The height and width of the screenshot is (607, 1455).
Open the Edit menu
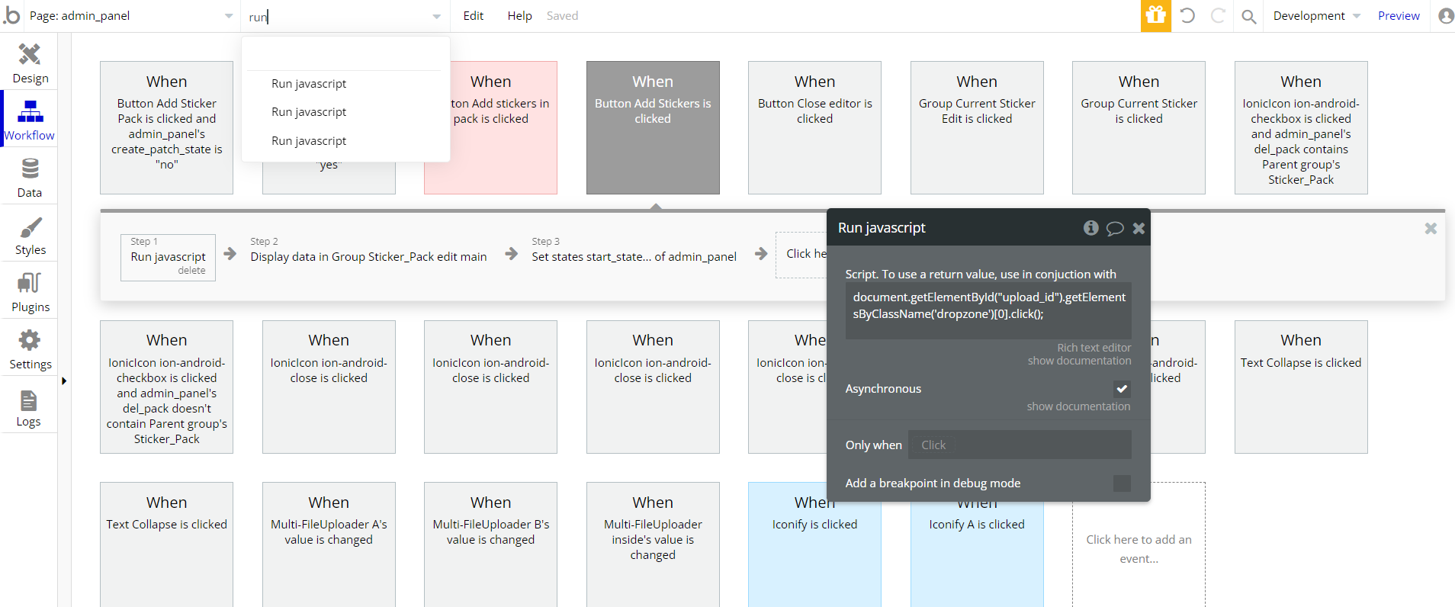click(473, 16)
